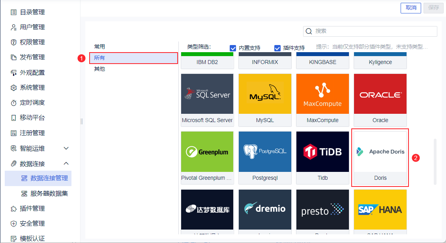Switch to the 常用 category

(x=99, y=47)
